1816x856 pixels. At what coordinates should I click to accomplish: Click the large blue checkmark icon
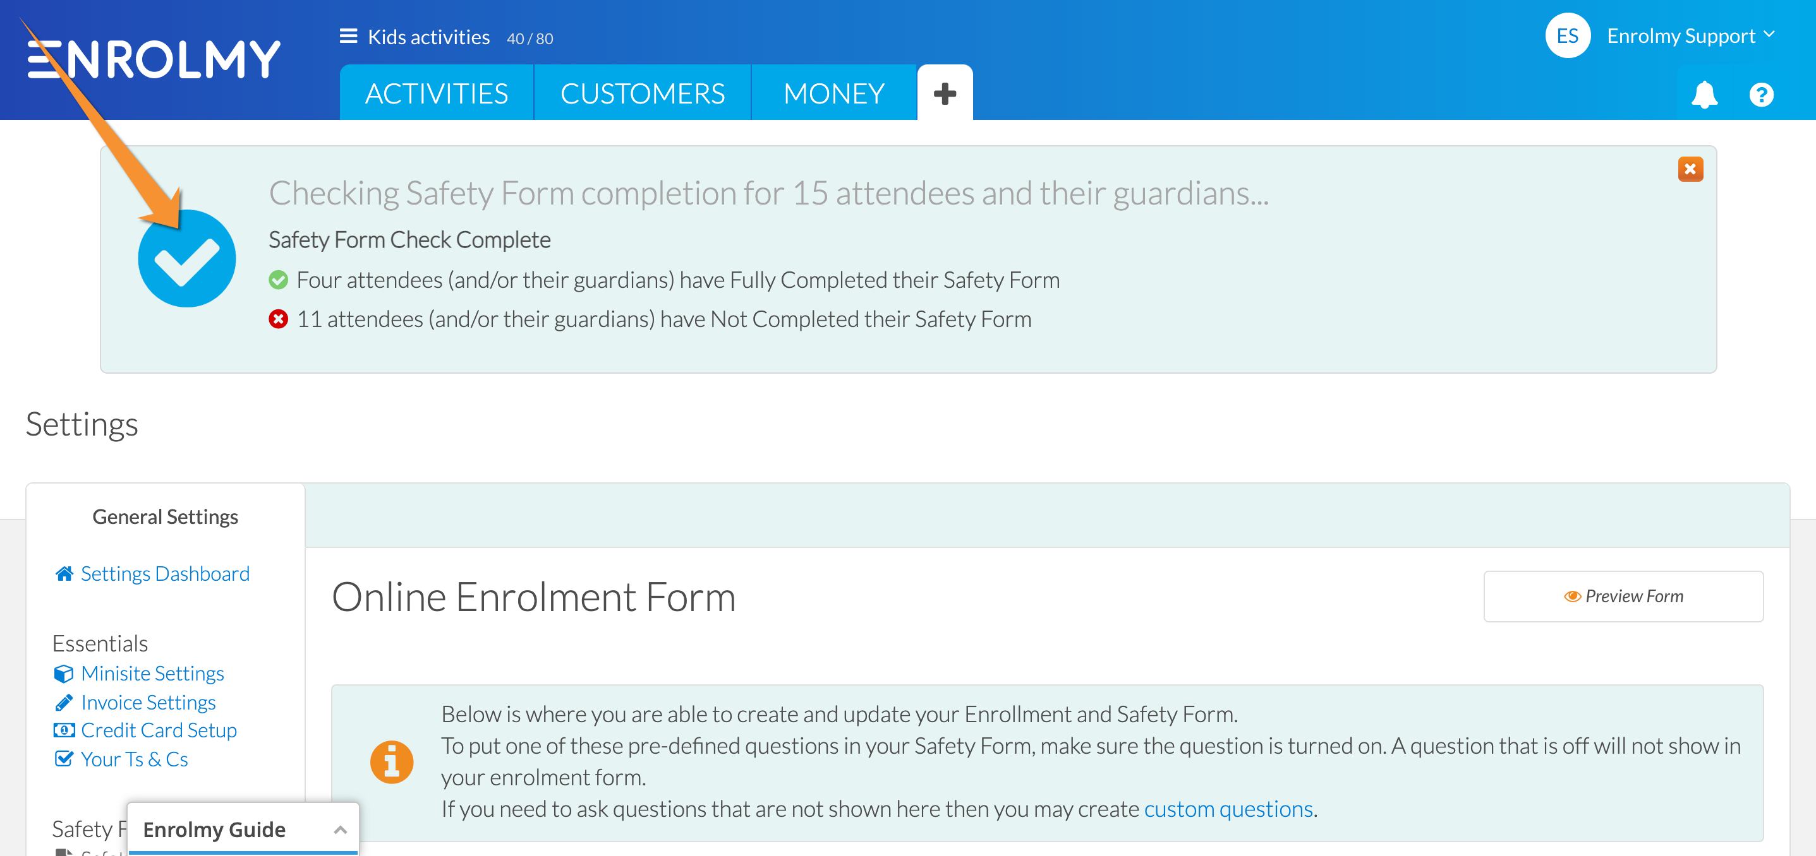tap(187, 259)
